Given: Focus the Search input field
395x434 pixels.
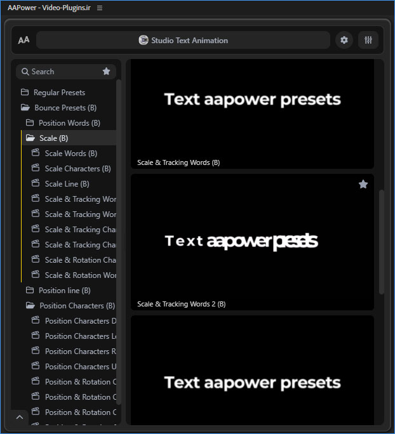Looking at the screenshot, I should (66, 72).
